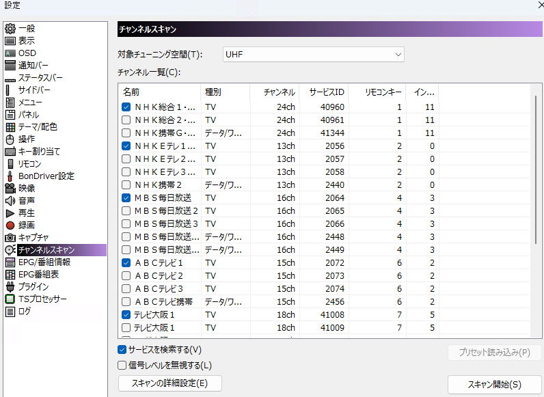Switch to the キー割り当て settings page
This screenshot has width=544, height=397.
tap(39, 151)
